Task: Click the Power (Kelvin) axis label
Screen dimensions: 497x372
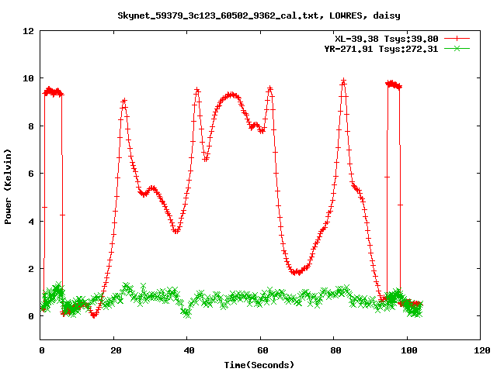Action: 8,187
